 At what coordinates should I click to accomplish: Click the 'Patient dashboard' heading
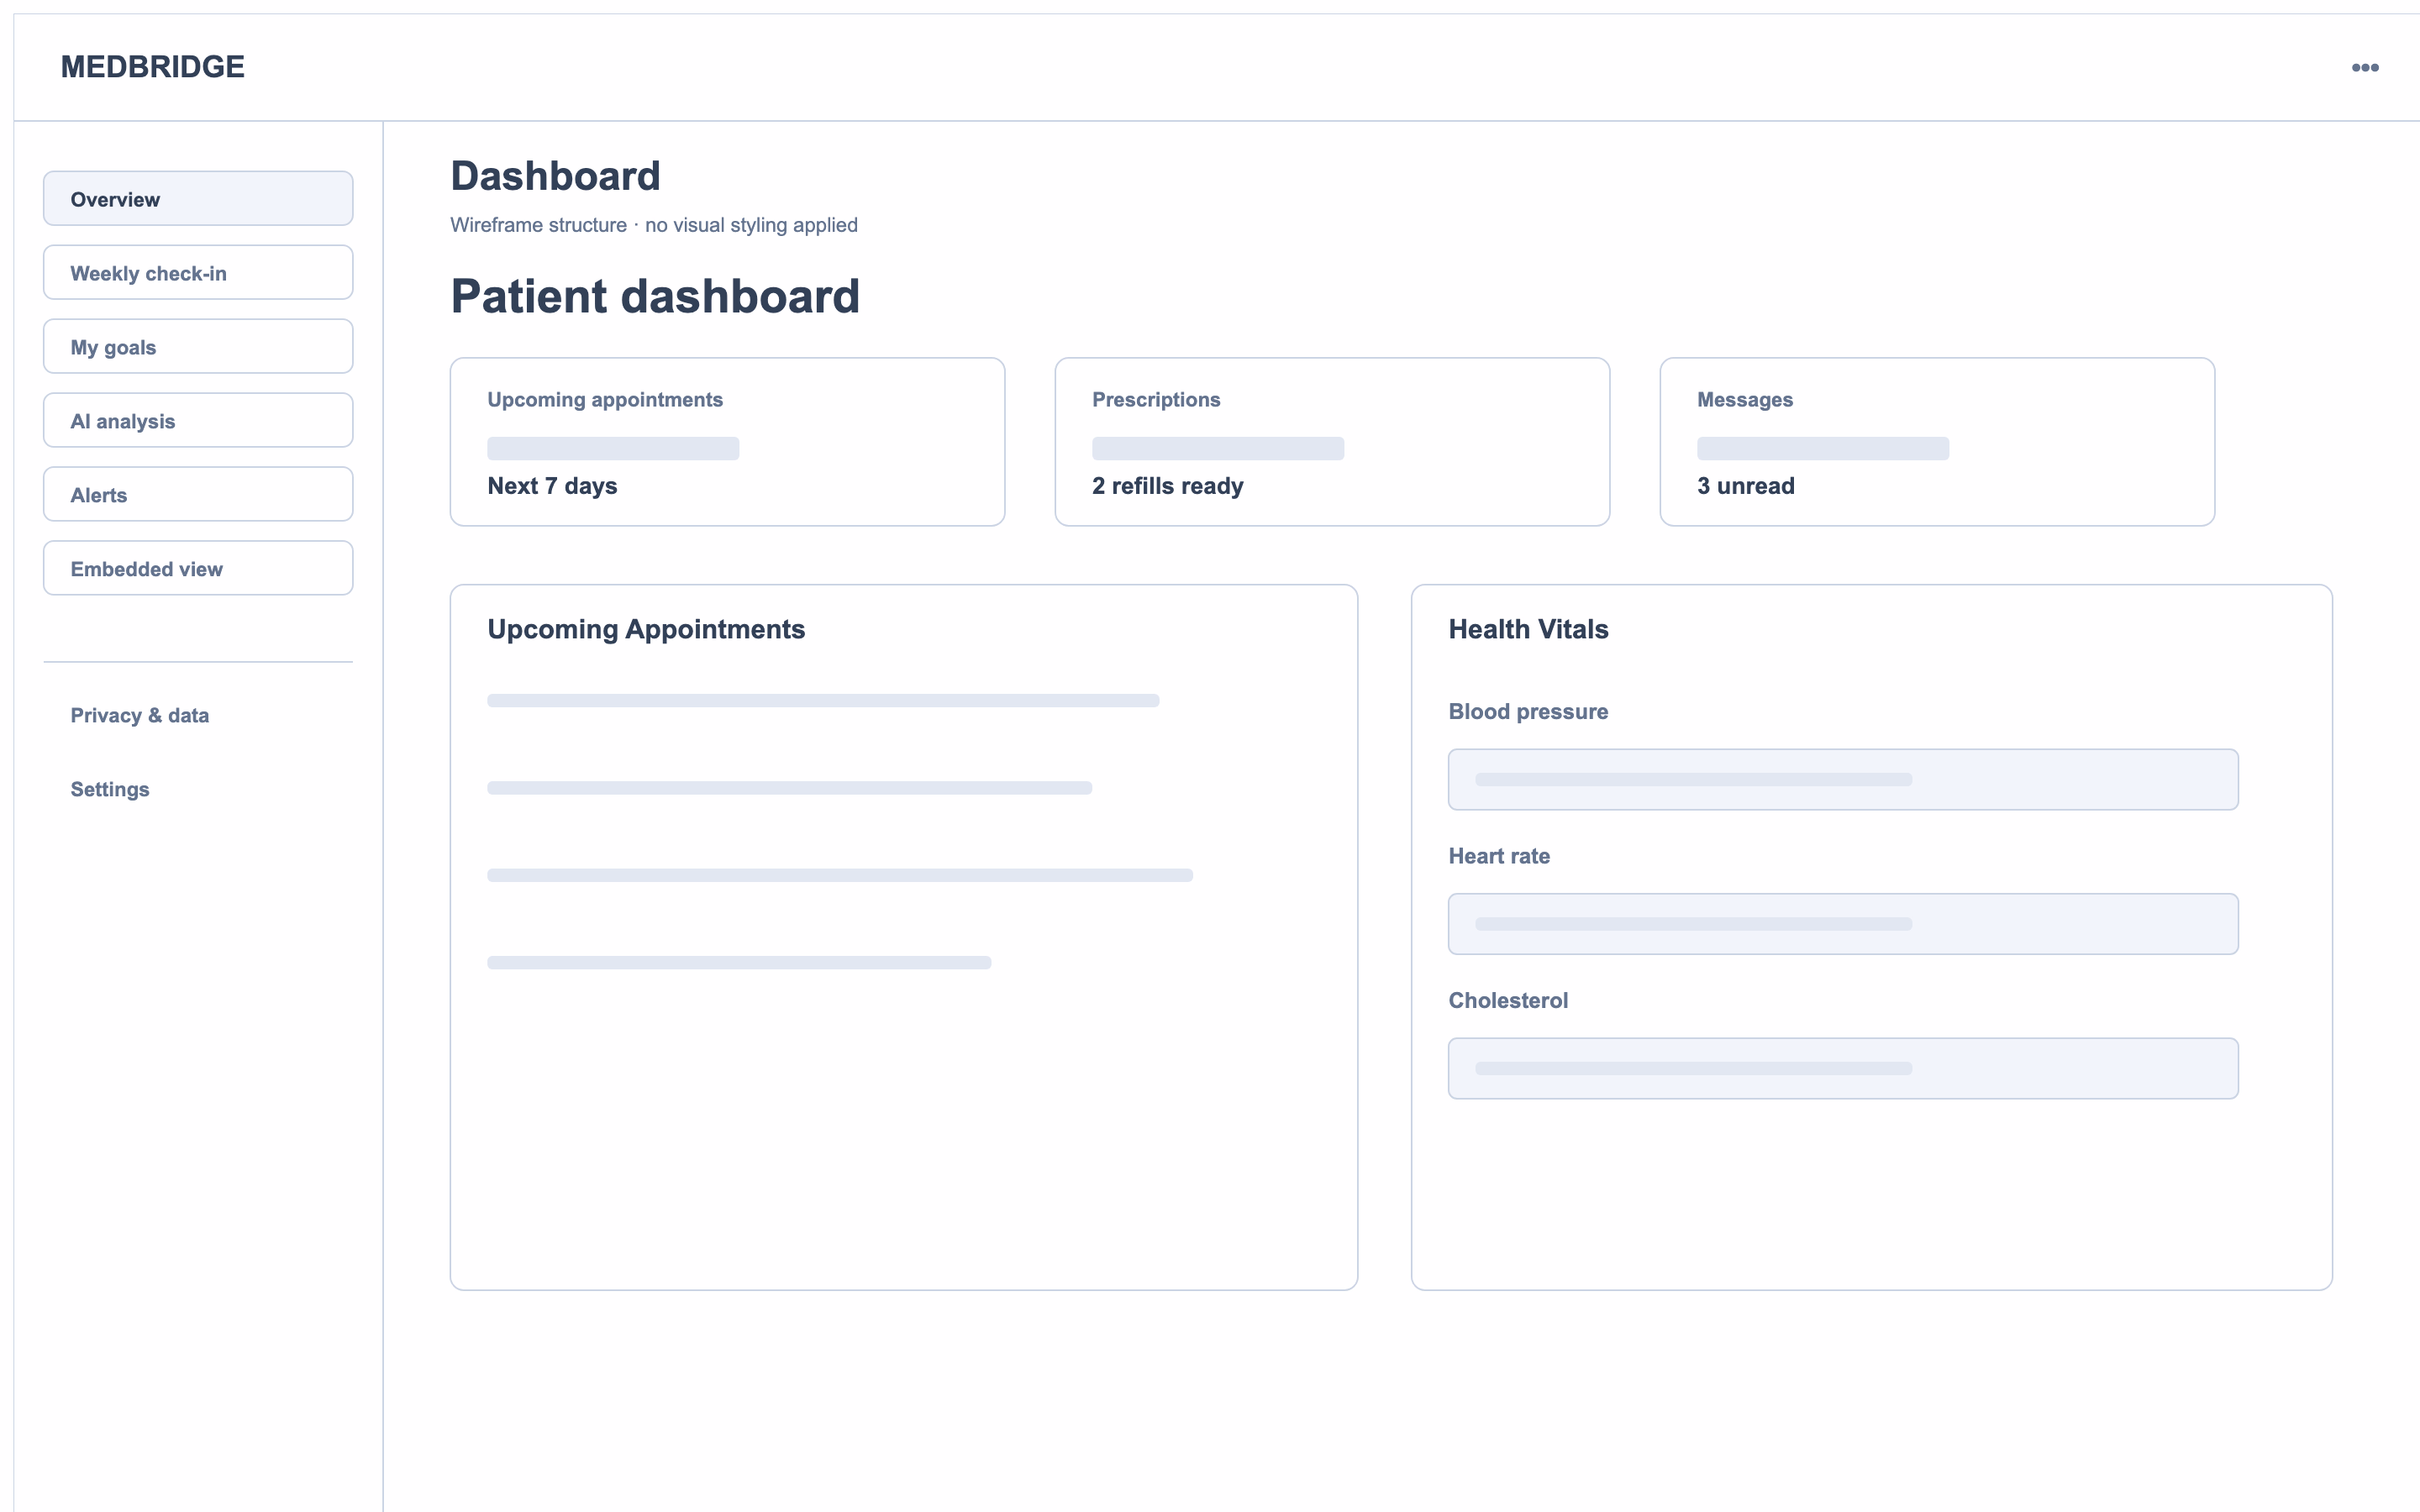[655, 296]
